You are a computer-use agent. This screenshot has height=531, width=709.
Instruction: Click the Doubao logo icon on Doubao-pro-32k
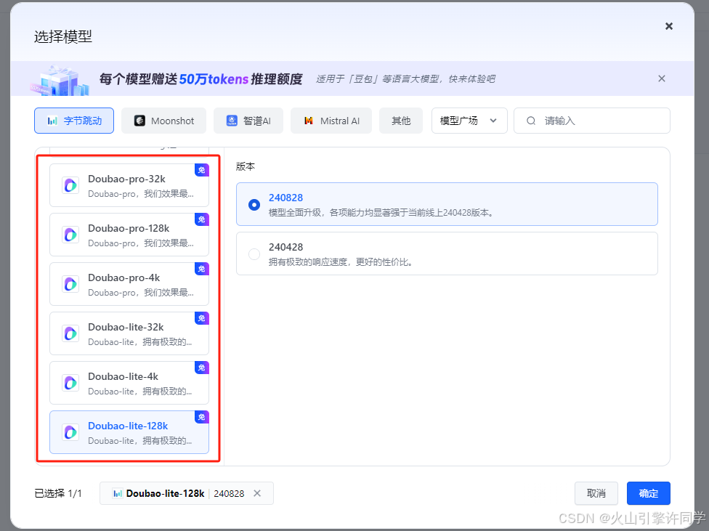coord(70,185)
